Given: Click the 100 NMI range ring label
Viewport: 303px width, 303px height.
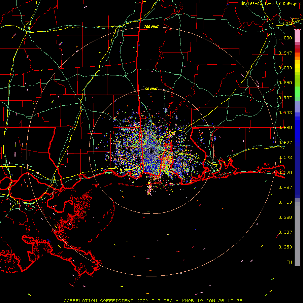Looking at the screenshot, I should tap(151, 27).
